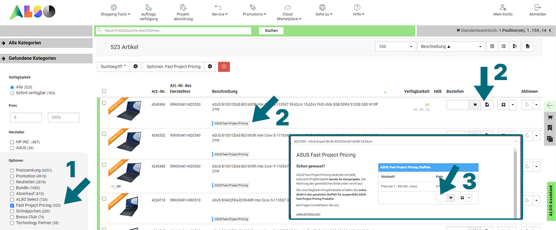Click the Suchen search button
Screen dimensions: 556x230
coord(271,31)
